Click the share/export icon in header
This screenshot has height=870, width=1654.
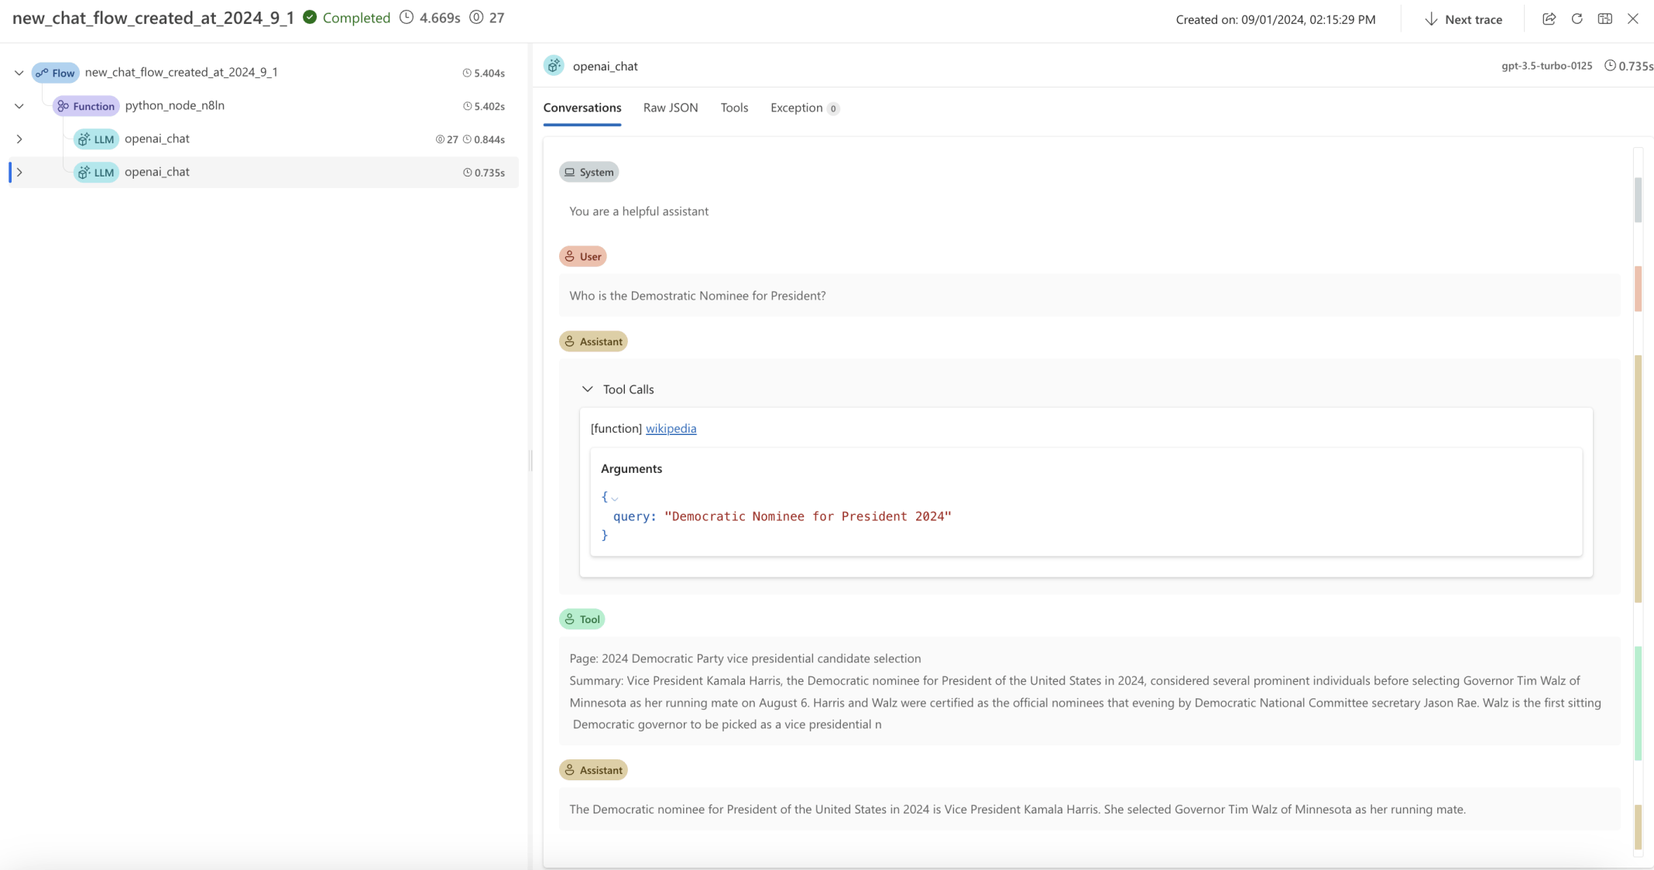(1549, 19)
